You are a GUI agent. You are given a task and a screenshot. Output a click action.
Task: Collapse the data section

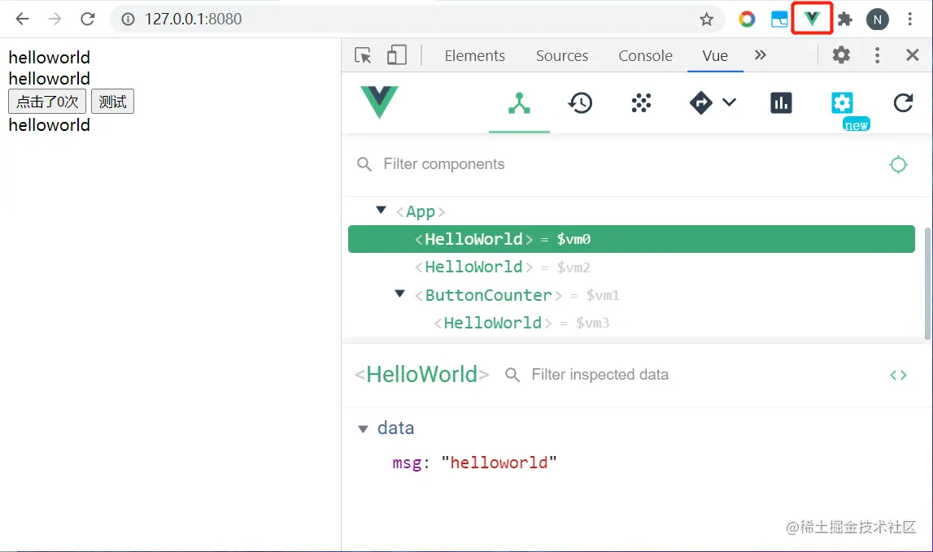[x=364, y=428]
